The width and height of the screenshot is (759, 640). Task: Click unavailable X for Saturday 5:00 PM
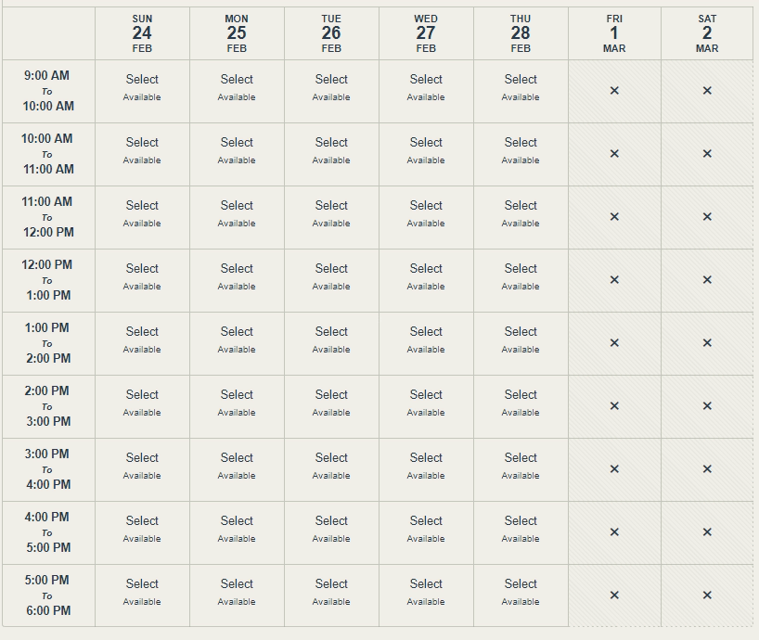pos(707,595)
